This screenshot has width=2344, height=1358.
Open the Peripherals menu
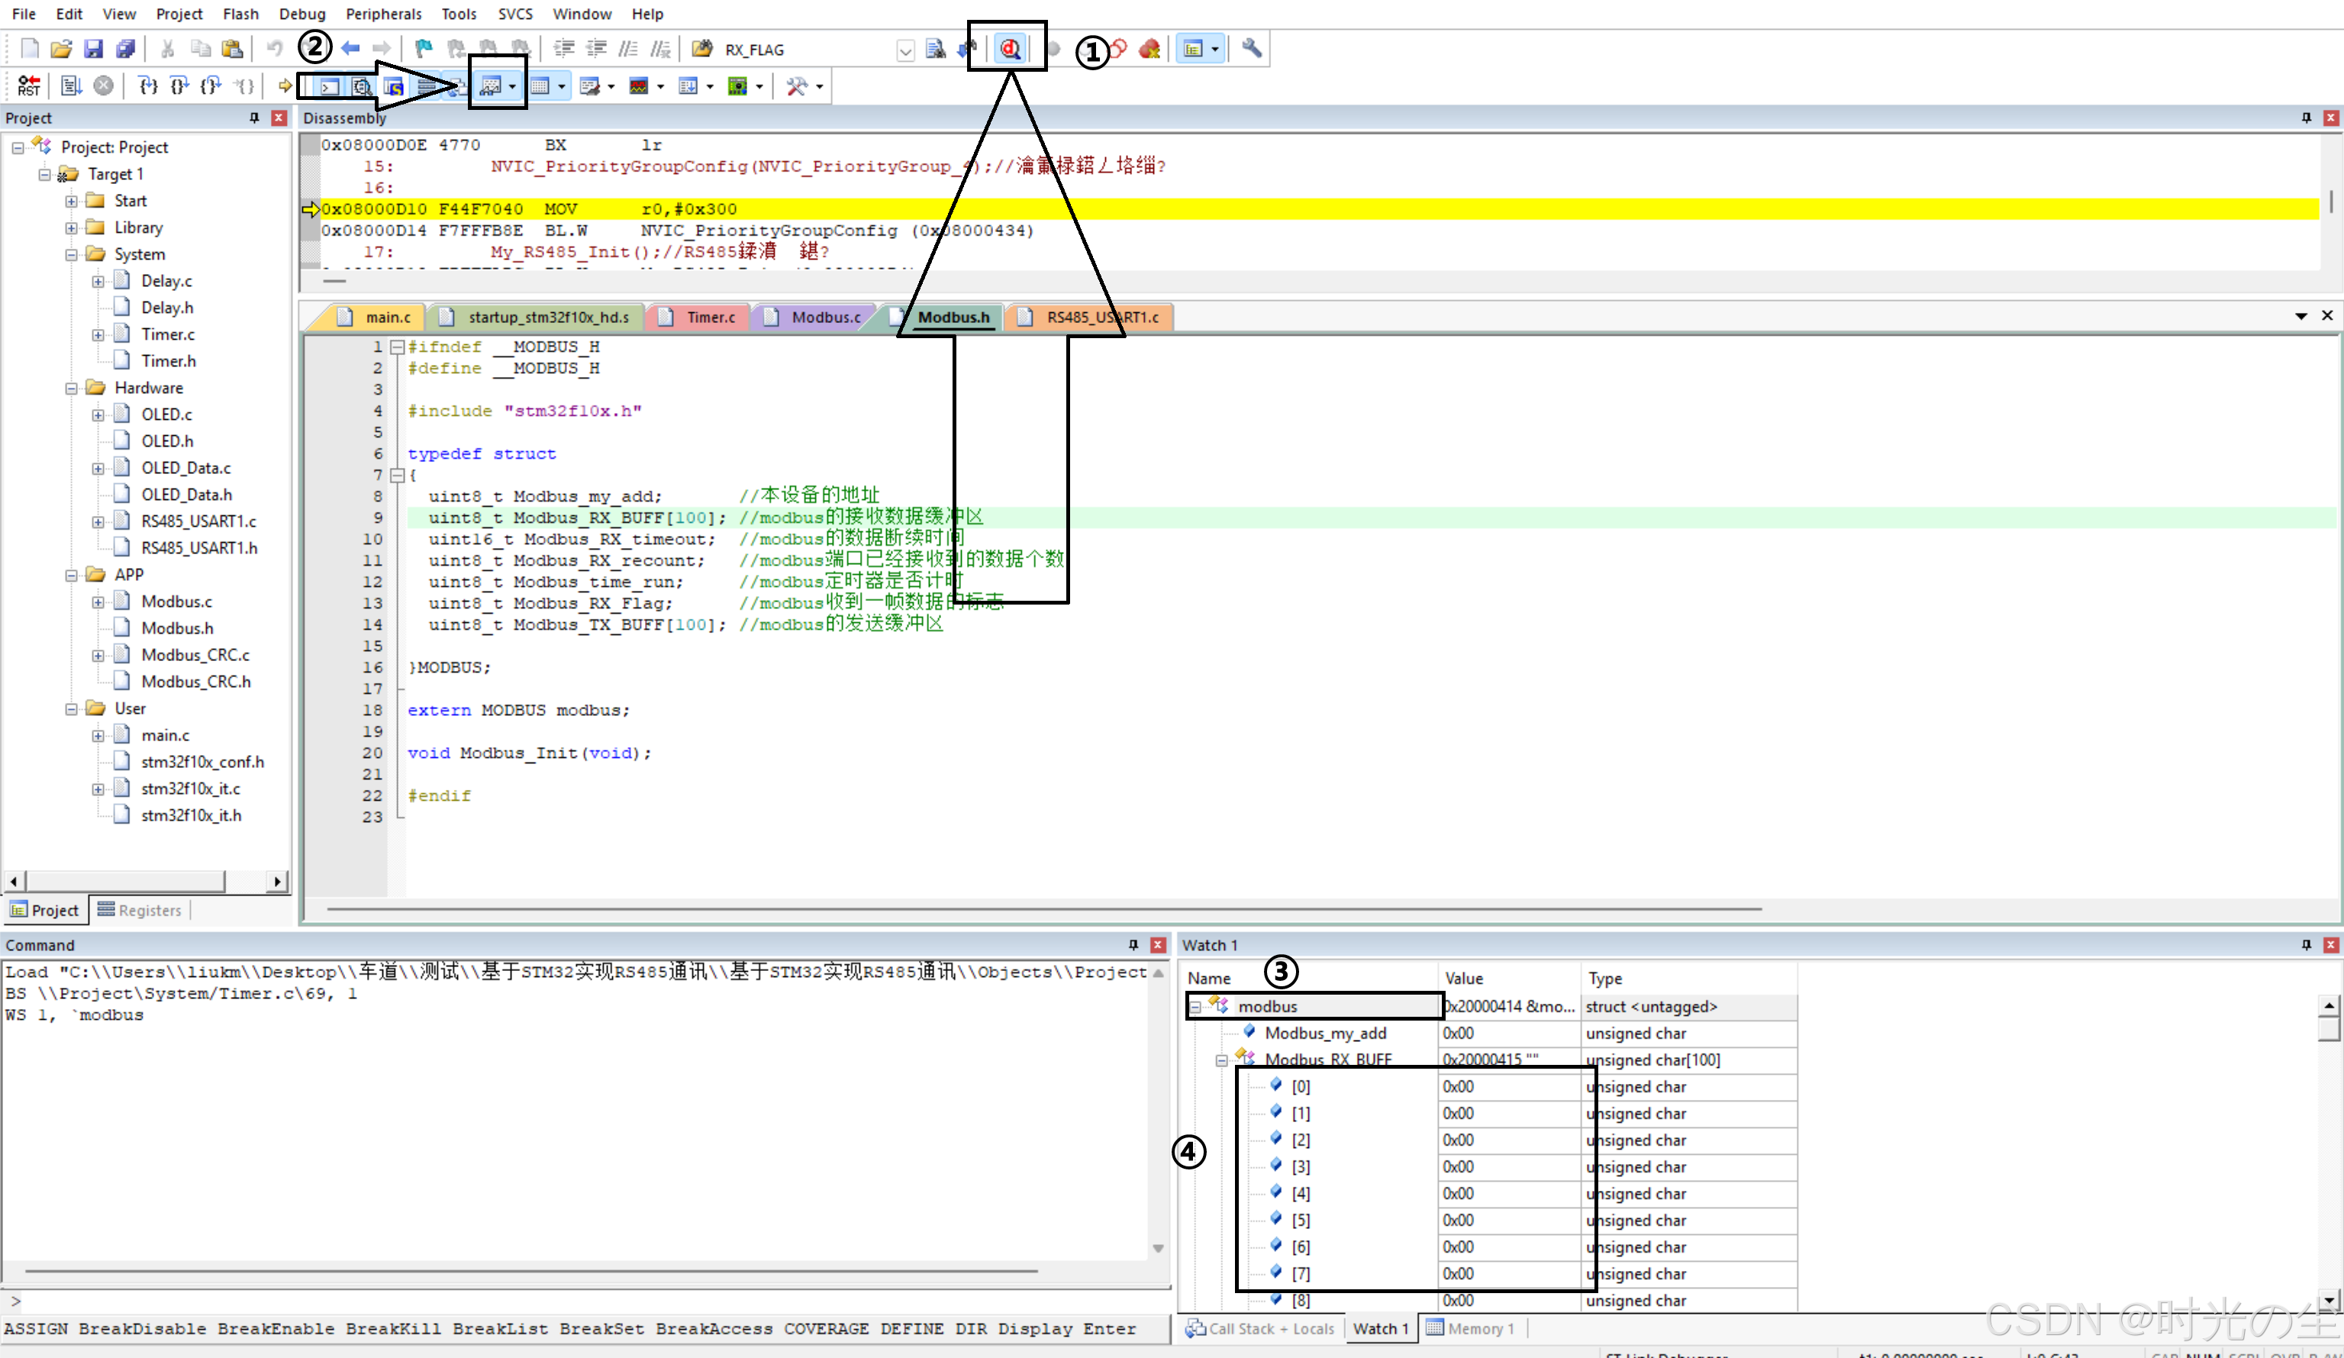383,14
